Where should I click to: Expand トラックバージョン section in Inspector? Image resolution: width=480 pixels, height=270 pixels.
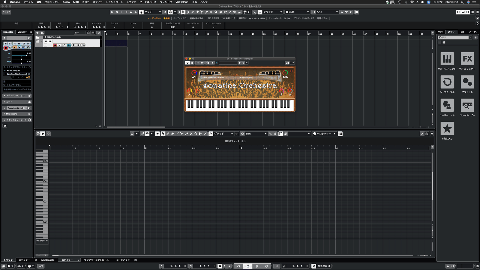[17, 96]
